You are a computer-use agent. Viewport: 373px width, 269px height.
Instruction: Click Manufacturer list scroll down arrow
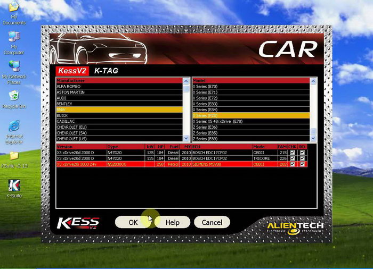pos(186,138)
